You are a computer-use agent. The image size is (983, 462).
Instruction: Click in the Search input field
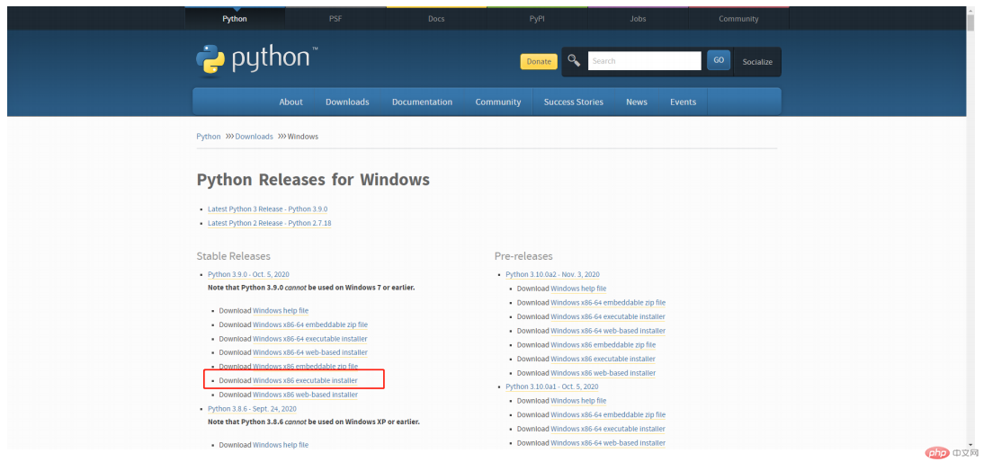[x=645, y=61]
